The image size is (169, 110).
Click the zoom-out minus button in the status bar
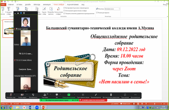tap(149, 104)
